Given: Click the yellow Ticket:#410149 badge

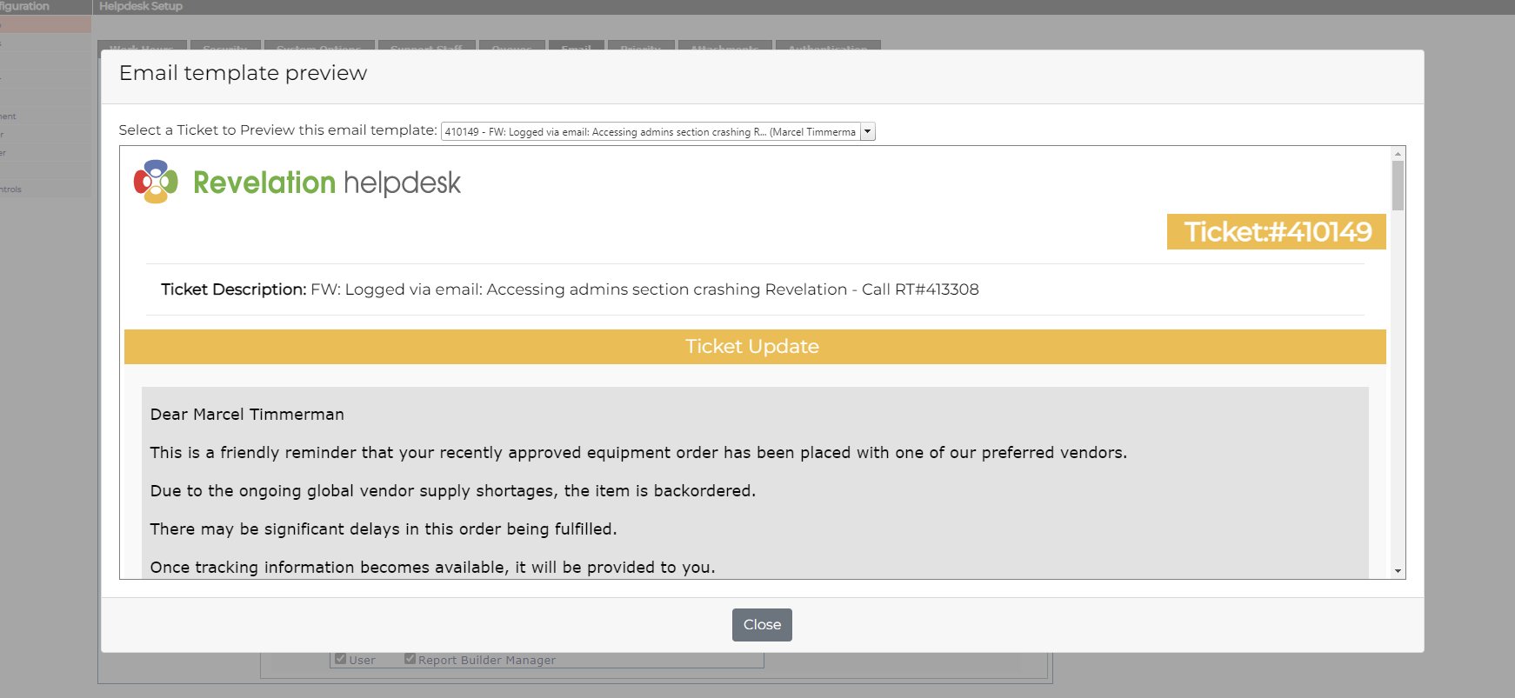Looking at the screenshot, I should pyautogui.click(x=1276, y=231).
